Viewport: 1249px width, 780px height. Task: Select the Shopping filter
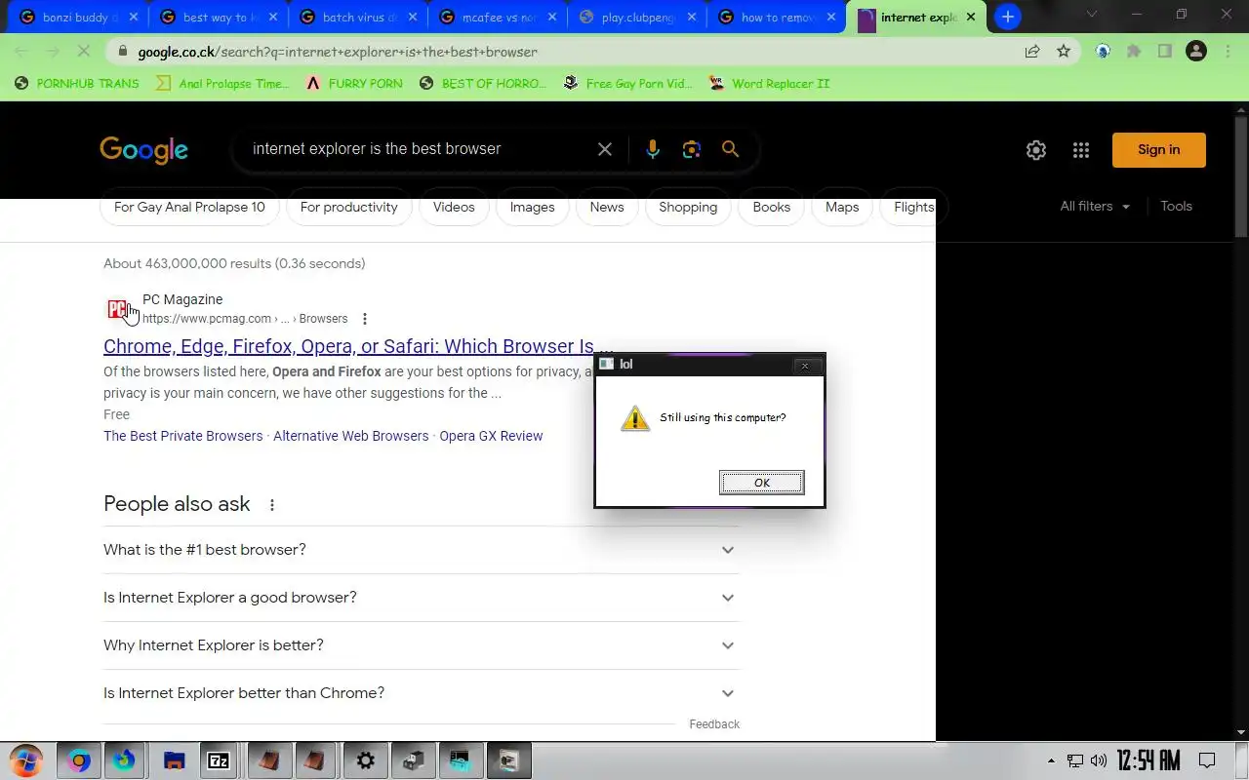coord(688,207)
